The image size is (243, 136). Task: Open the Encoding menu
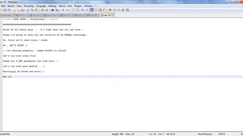pos(29,6)
